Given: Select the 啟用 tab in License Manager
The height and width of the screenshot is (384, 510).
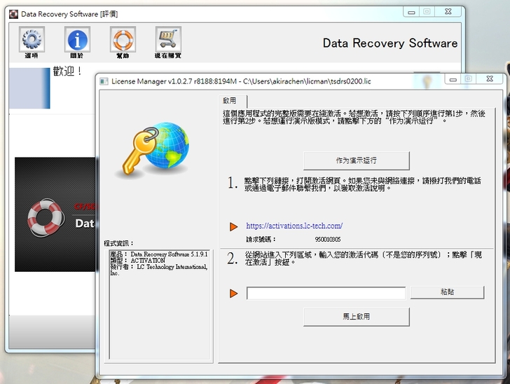Looking at the screenshot, I should [233, 101].
